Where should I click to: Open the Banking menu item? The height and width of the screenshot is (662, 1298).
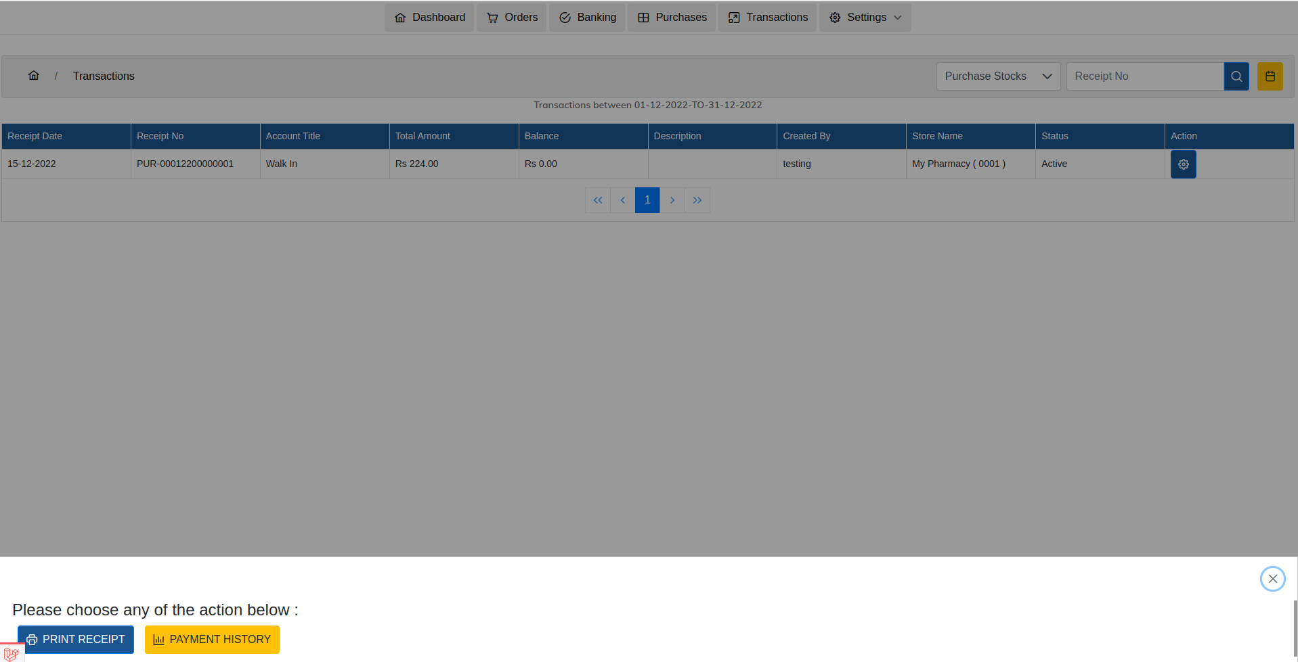(x=587, y=18)
